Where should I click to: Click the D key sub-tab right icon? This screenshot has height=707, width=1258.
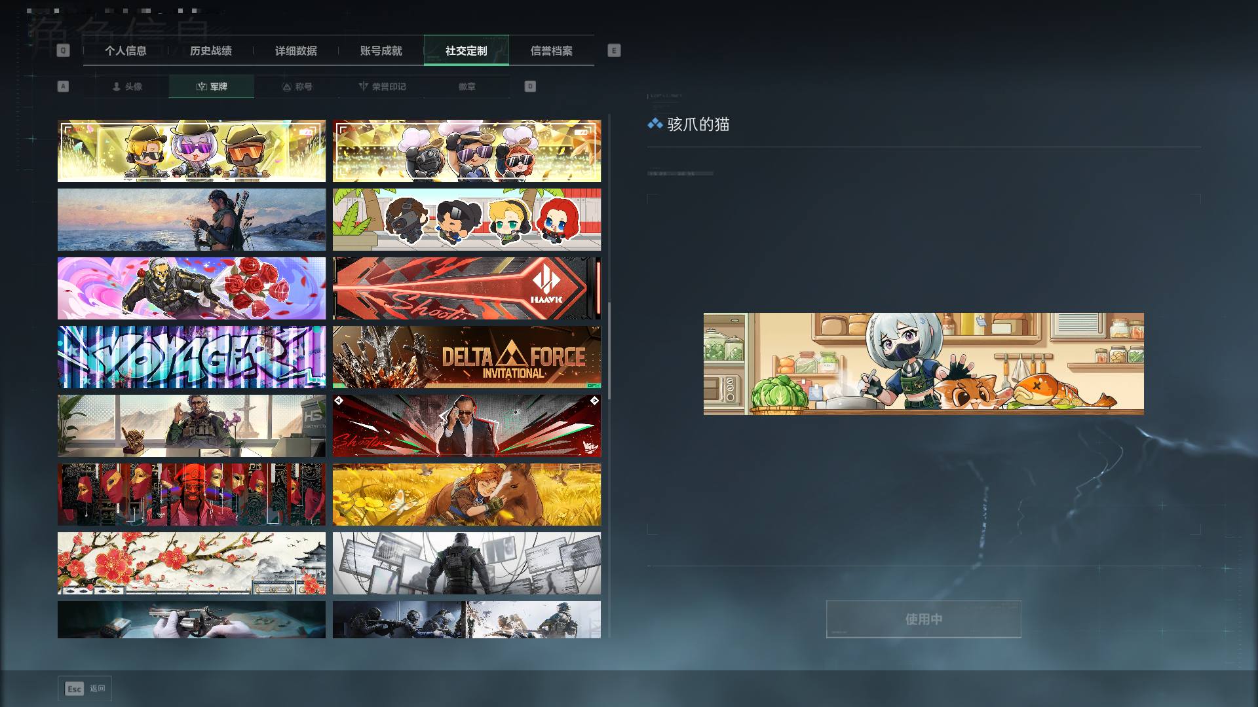[530, 86]
